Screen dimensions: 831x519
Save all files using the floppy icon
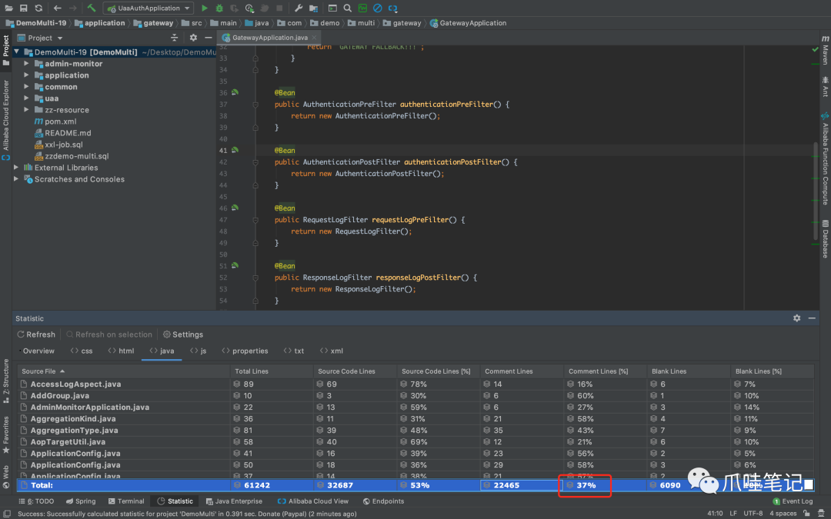(x=23, y=8)
